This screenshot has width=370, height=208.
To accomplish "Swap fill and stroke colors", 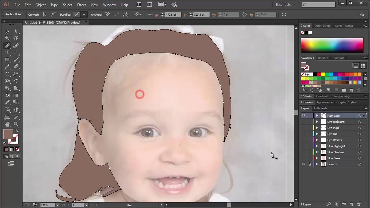I will [x=17, y=131].
